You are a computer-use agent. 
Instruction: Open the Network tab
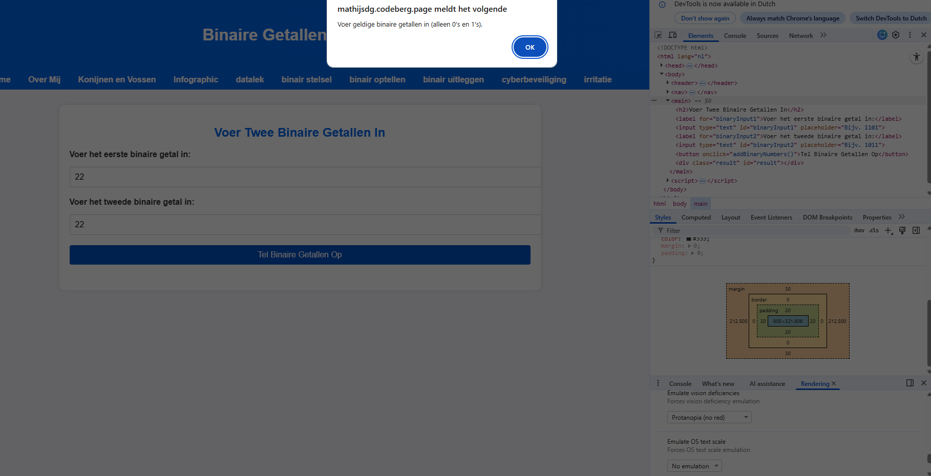click(801, 36)
